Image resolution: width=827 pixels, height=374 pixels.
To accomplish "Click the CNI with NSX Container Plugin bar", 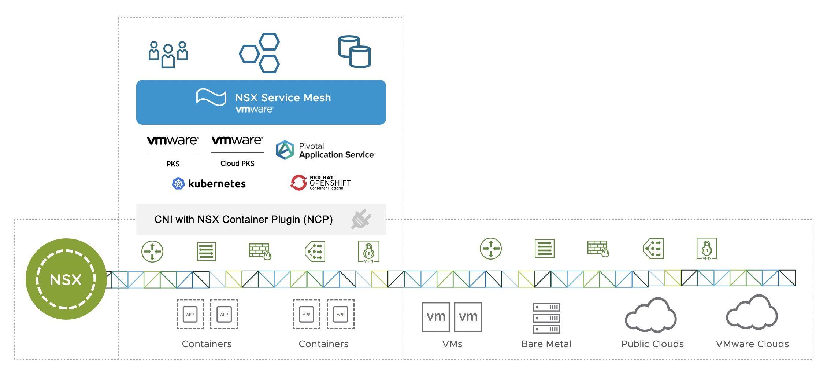I will 261,219.
